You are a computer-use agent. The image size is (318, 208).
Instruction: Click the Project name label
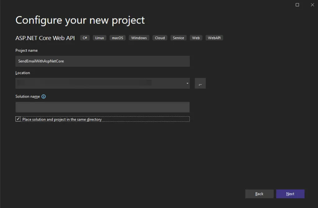(x=27, y=51)
